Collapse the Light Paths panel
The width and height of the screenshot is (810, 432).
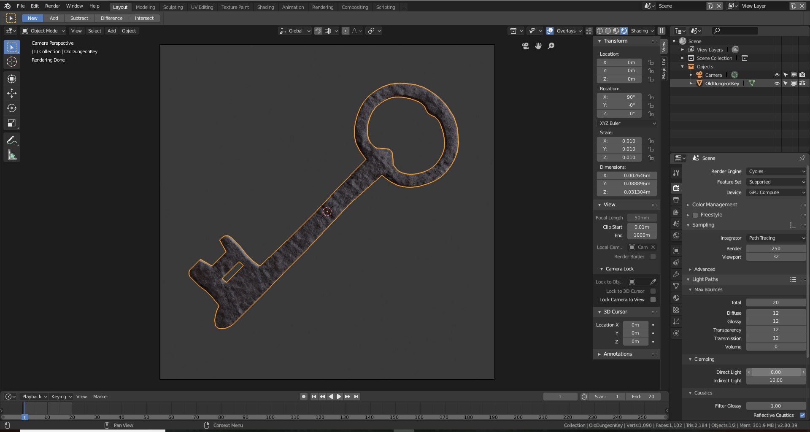(x=705, y=279)
